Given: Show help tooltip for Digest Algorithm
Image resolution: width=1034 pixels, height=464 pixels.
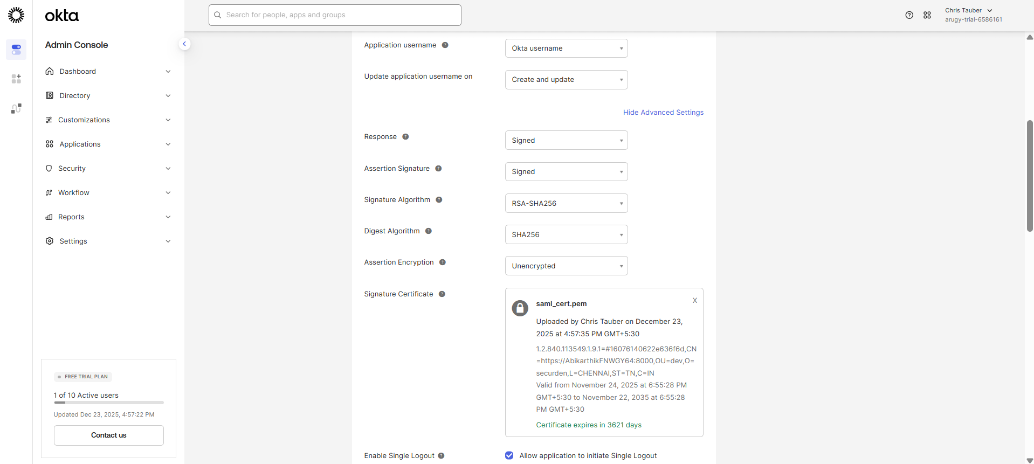Looking at the screenshot, I should [x=429, y=231].
